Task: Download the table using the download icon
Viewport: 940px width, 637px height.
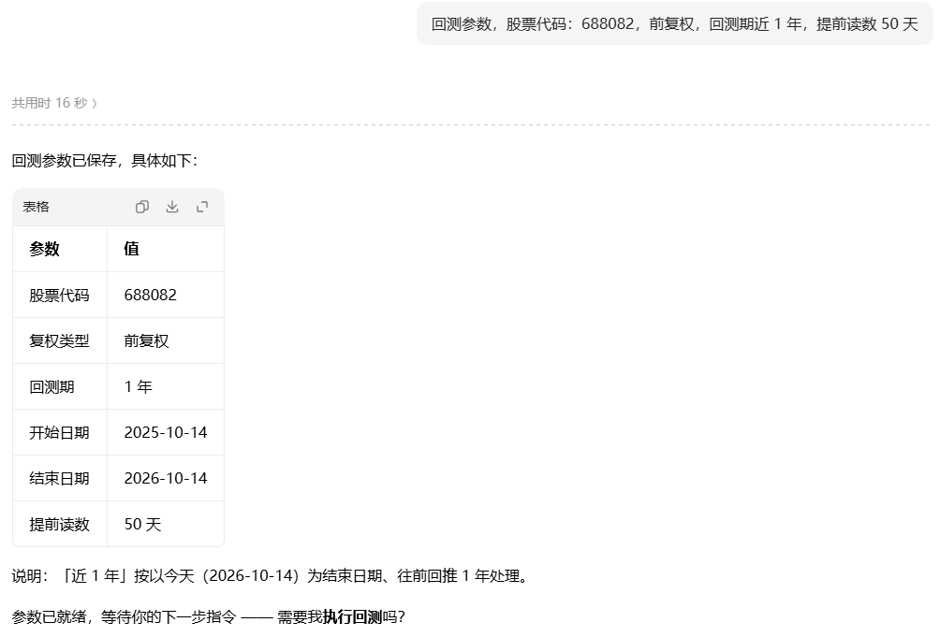Action: pos(172,207)
